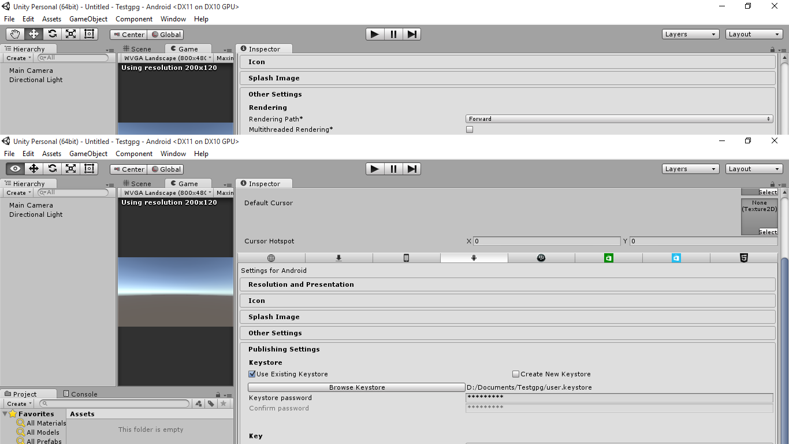Click Step button in the bottom window
Viewport: 789px width, 444px height.
point(412,169)
